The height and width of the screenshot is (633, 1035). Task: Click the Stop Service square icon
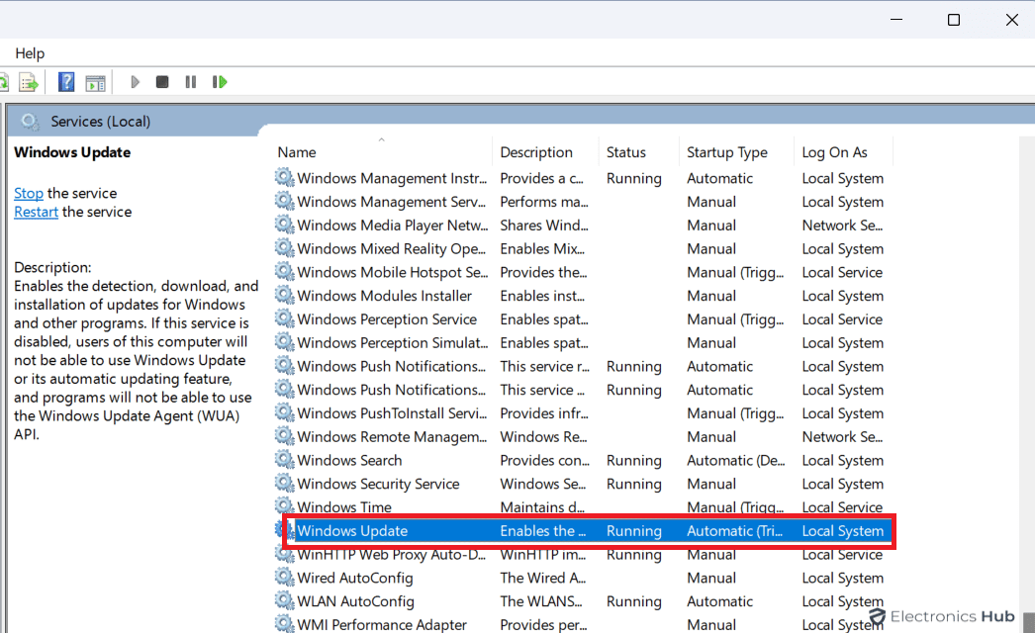162,82
